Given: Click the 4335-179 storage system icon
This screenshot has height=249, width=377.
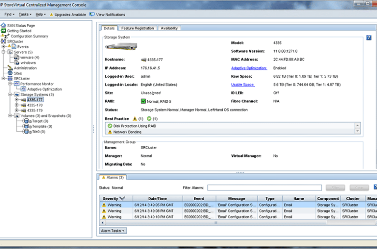Looking at the screenshot, I should [x=23, y=111].
